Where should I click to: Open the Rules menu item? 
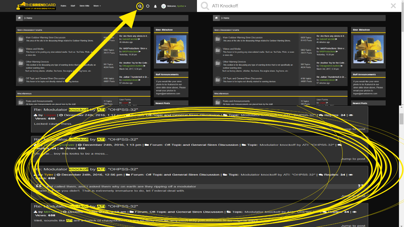pos(63,6)
